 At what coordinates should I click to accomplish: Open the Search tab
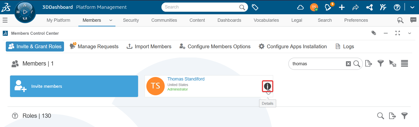(325, 20)
